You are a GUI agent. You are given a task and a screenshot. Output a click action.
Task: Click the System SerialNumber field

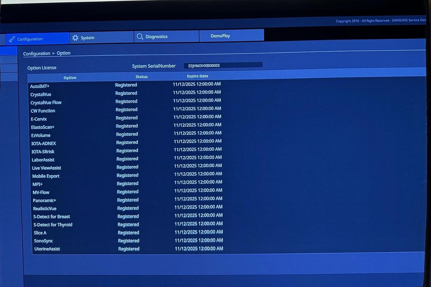pos(223,65)
